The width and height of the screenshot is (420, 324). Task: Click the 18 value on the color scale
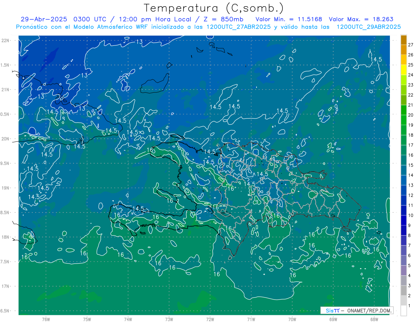pyautogui.click(x=411, y=135)
